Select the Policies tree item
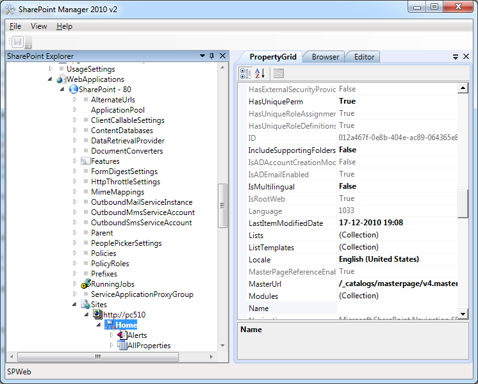478x384 pixels. (104, 253)
